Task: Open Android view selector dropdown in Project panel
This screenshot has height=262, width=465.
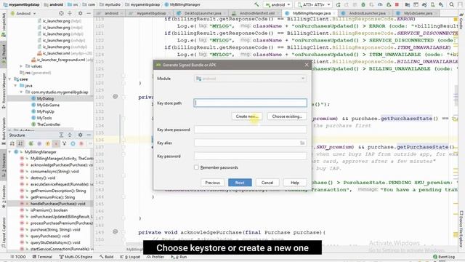Action: point(23,13)
